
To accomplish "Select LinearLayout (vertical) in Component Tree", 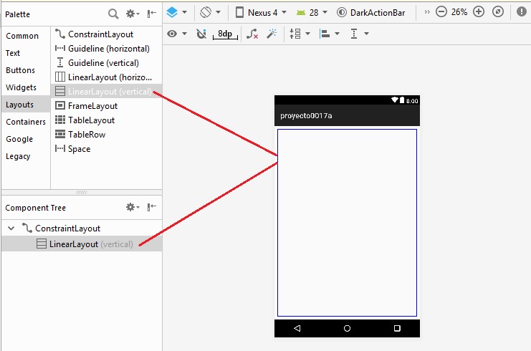I will pos(91,244).
